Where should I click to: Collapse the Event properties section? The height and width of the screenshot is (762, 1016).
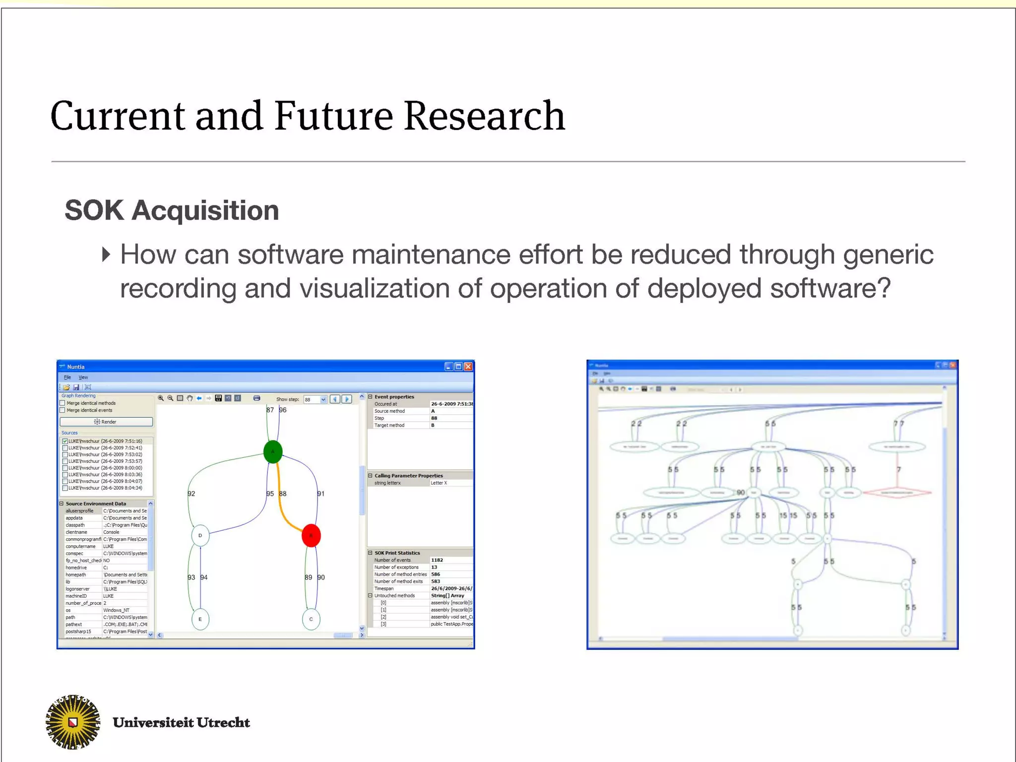pos(370,397)
